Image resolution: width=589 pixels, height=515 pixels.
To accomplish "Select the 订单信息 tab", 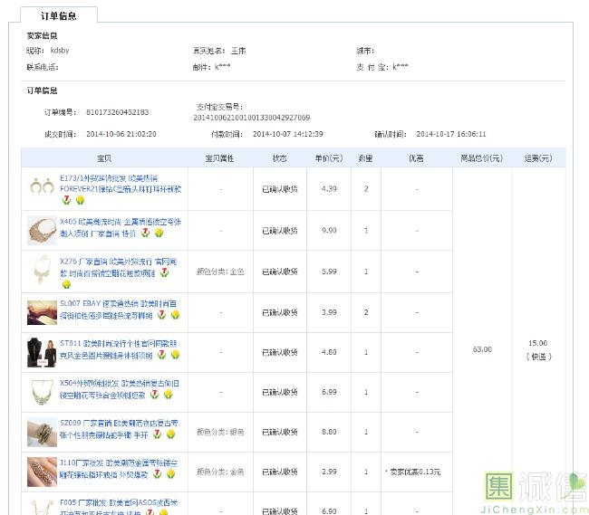I will pos(59,15).
